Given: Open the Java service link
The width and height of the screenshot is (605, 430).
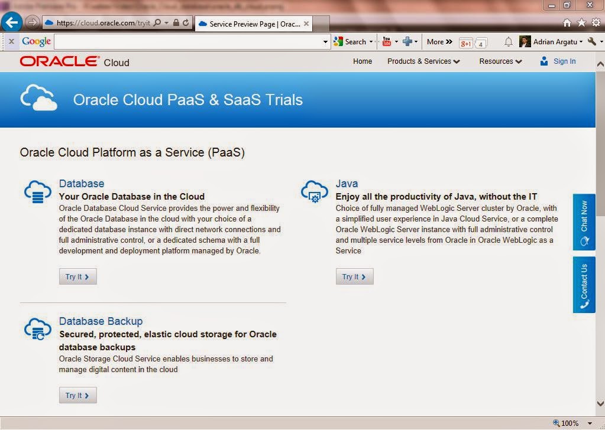Looking at the screenshot, I should [x=347, y=184].
